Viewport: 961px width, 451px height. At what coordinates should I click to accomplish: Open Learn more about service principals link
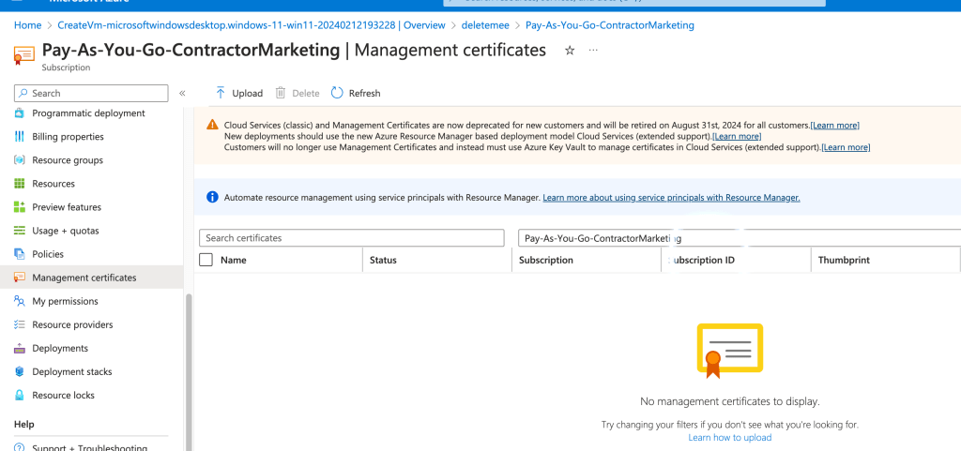pos(671,198)
